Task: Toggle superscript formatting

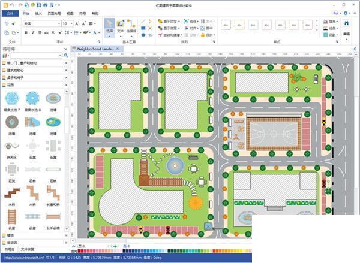Action: pyautogui.click(x=60, y=33)
